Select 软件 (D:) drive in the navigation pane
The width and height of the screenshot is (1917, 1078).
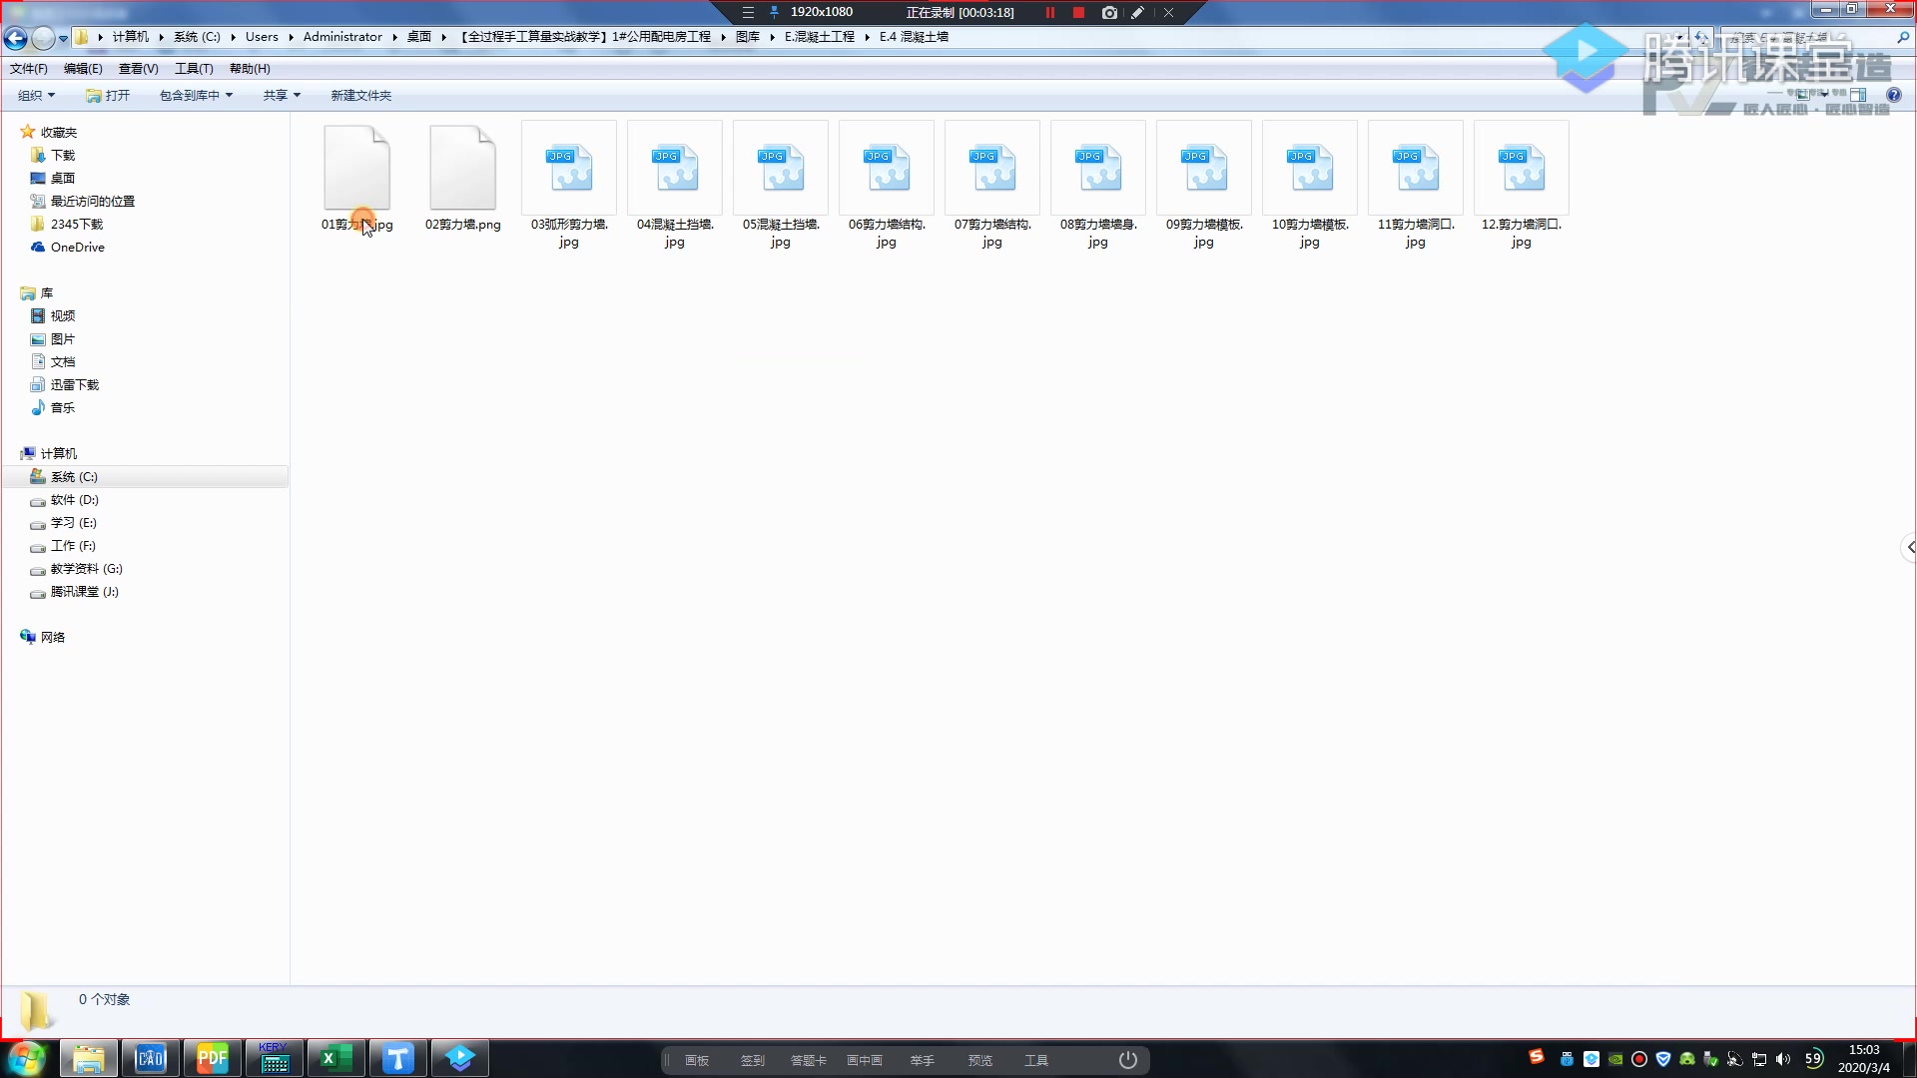[x=75, y=500]
